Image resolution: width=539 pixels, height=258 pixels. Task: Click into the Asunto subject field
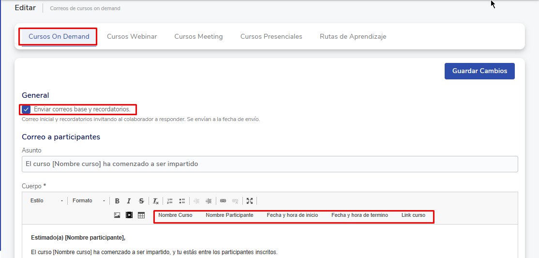coord(269,164)
